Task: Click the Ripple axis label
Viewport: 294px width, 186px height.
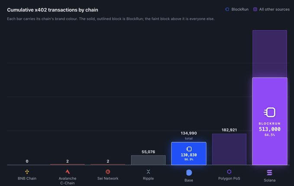Action: (149, 178)
